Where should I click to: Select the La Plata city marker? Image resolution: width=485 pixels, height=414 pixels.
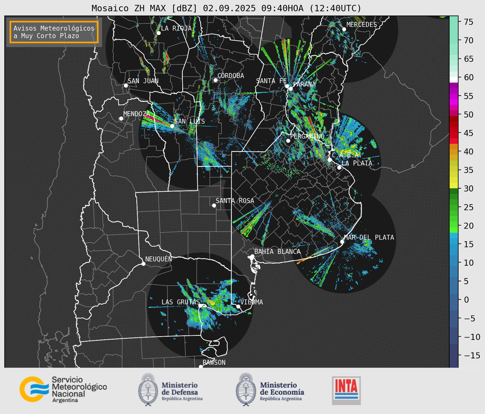click(x=339, y=168)
